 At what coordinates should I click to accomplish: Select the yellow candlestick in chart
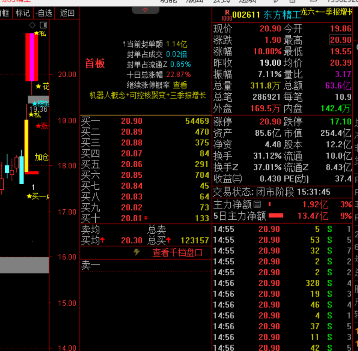click(x=26, y=146)
